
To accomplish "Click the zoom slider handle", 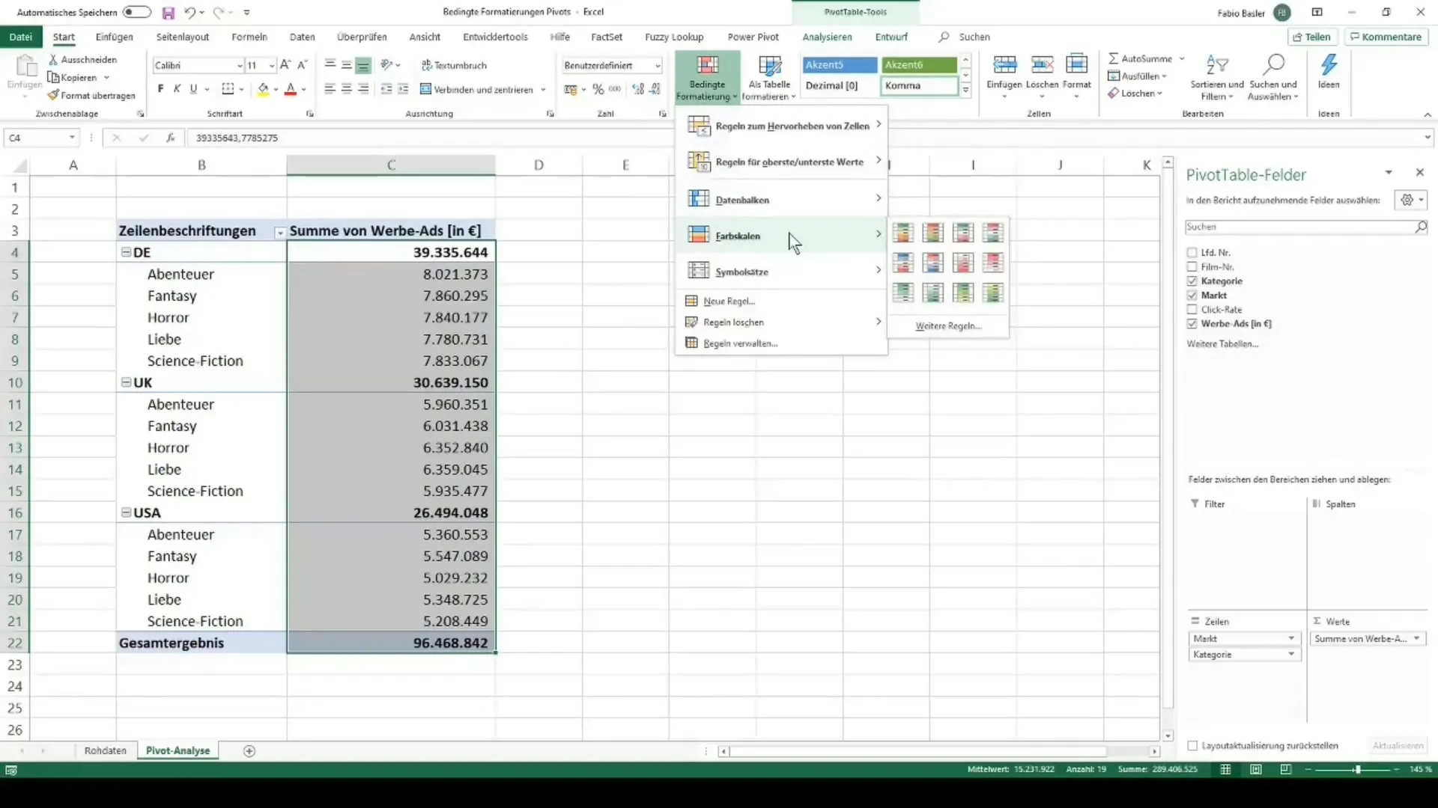I will (1357, 769).
